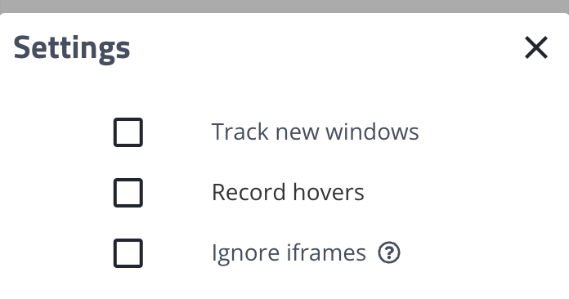Close the Settings dialog with the X
The width and height of the screenshot is (569, 299).
536,47
